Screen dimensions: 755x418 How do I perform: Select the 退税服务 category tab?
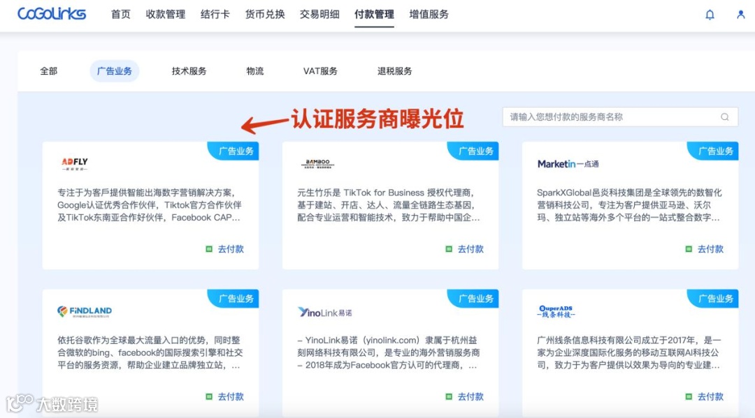tap(394, 71)
